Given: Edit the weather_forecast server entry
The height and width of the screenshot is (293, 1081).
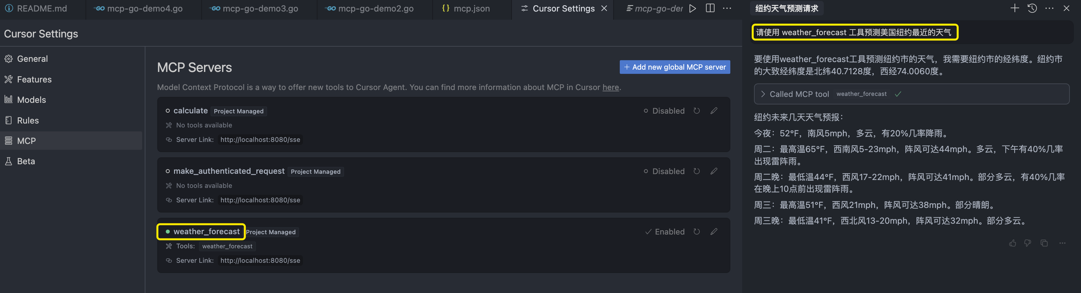Looking at the screenshot, I should (x=714, y=231).
